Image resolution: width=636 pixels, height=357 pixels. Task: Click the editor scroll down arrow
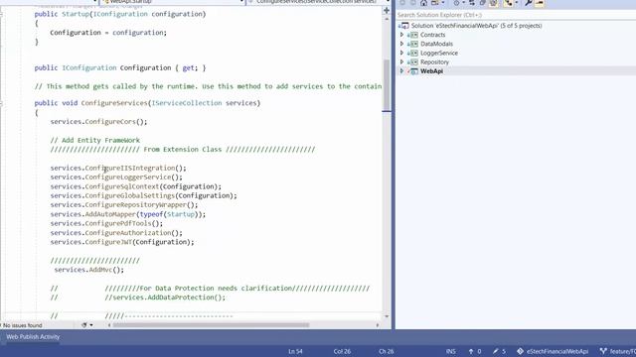pos(387,316)
